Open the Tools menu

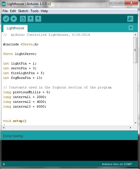click(x=34, y=11)
